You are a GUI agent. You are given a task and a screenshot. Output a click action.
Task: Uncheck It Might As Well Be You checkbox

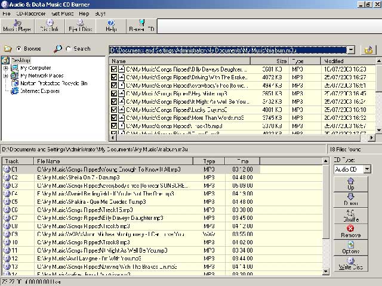(x=114, y=102)
